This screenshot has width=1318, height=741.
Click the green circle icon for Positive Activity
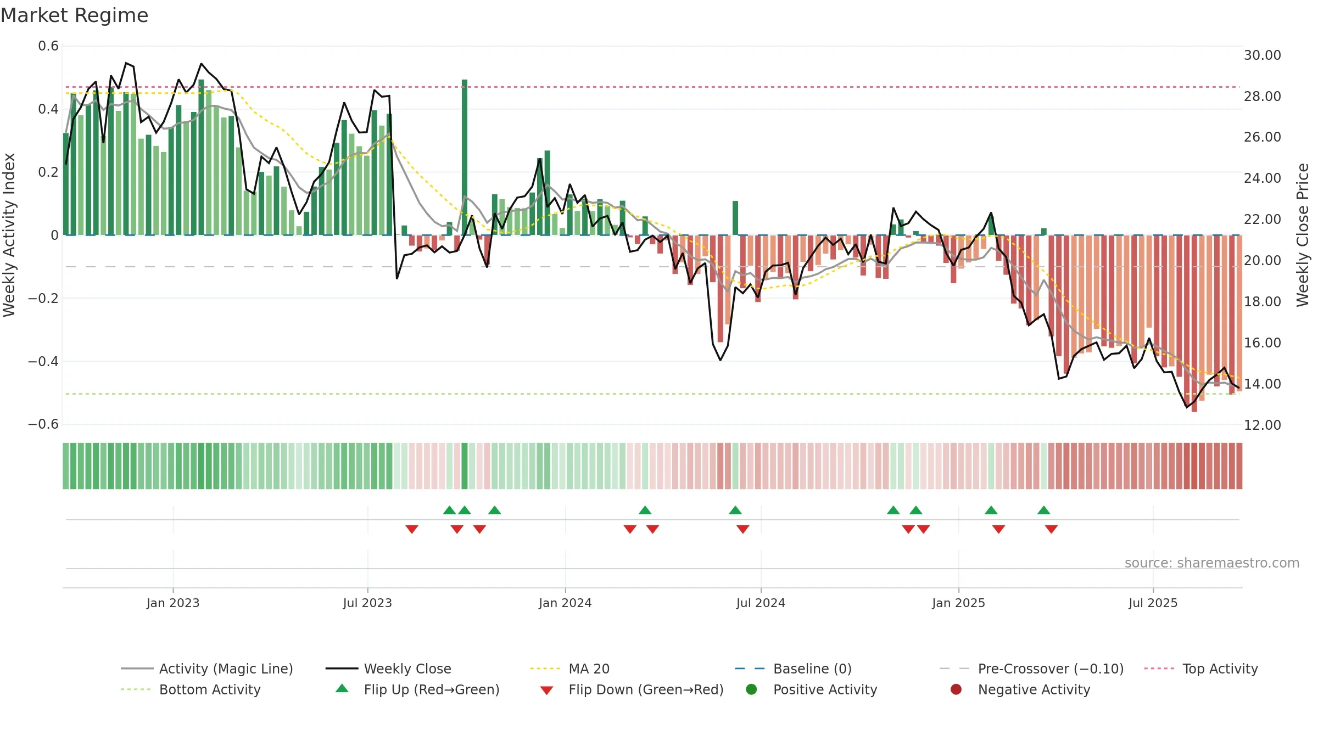pyautogui.click(x=751, y=689)
